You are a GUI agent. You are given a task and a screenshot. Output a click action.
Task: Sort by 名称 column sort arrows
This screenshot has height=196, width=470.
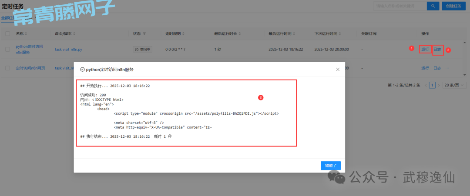pos(26,33)
